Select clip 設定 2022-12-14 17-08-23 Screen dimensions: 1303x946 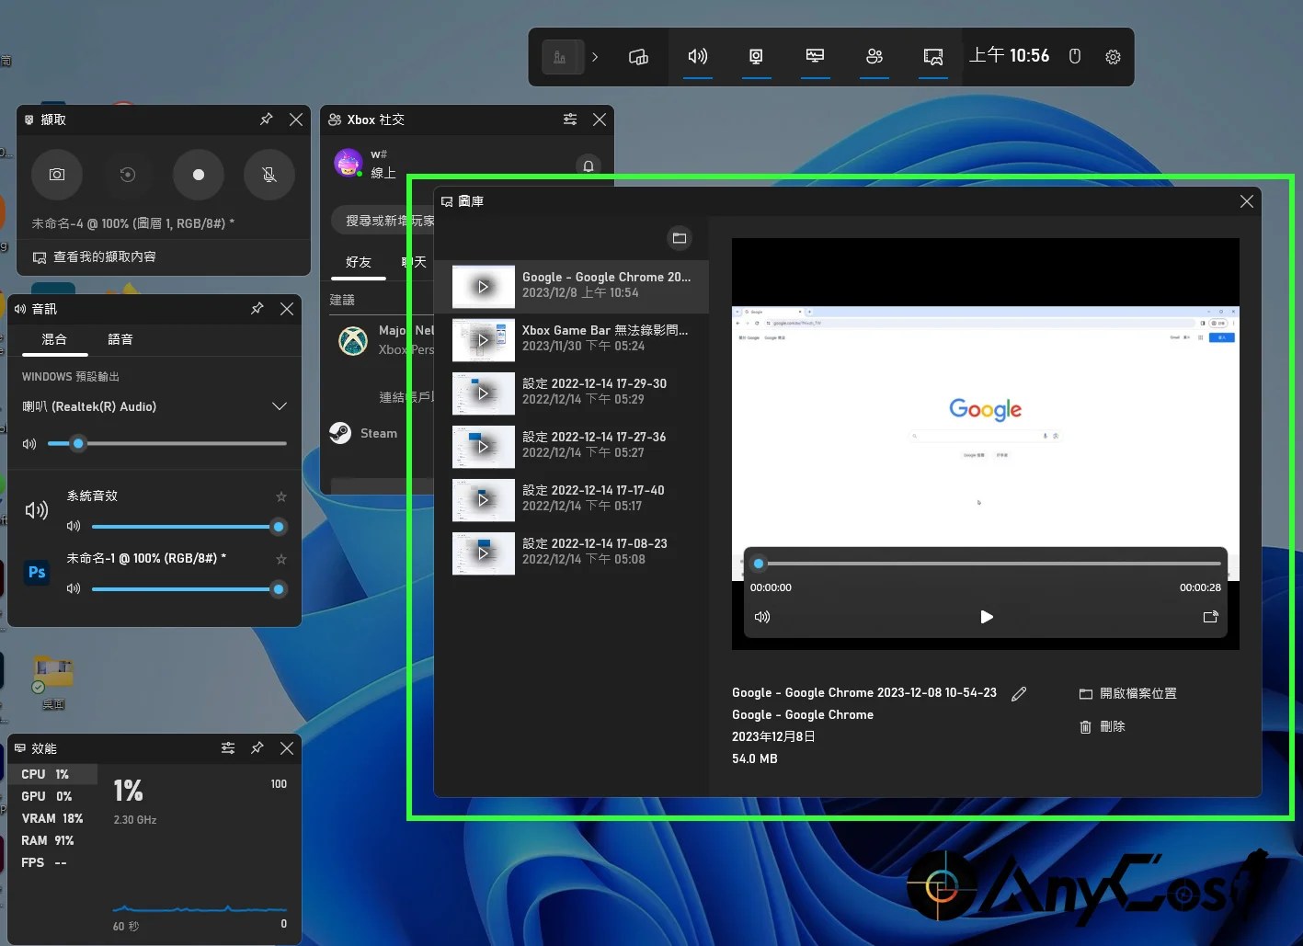pyautogui.click(x=571, y=553)
